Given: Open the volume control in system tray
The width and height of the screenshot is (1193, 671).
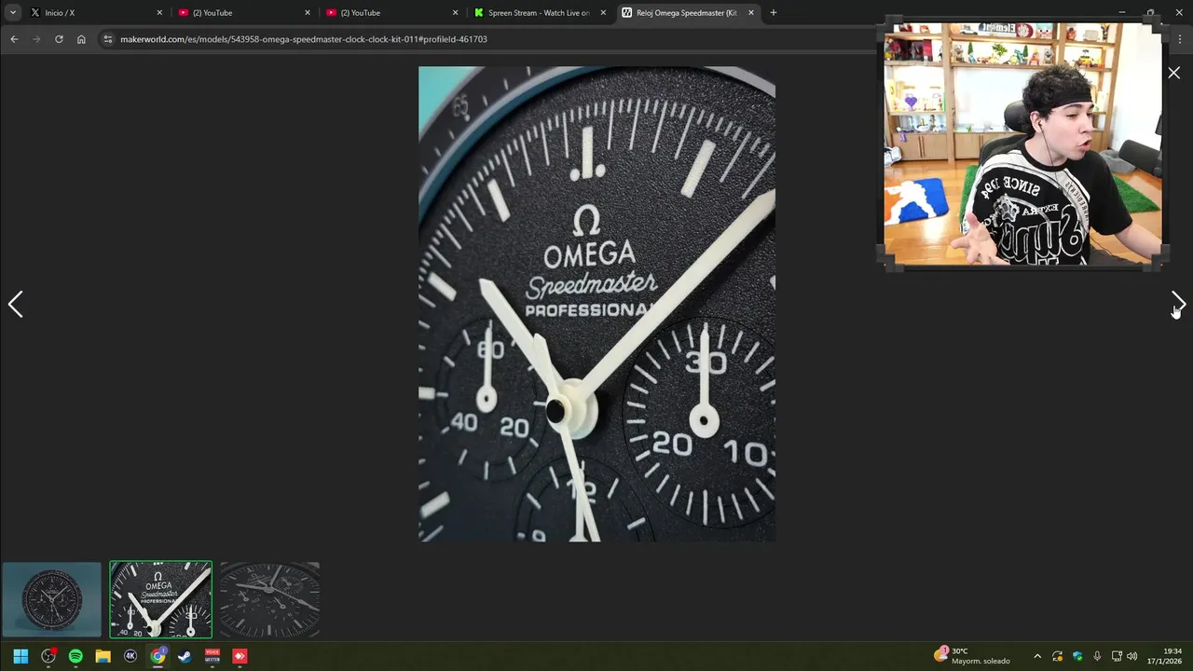Looking at the screenshot, I should pos(1132,656).
